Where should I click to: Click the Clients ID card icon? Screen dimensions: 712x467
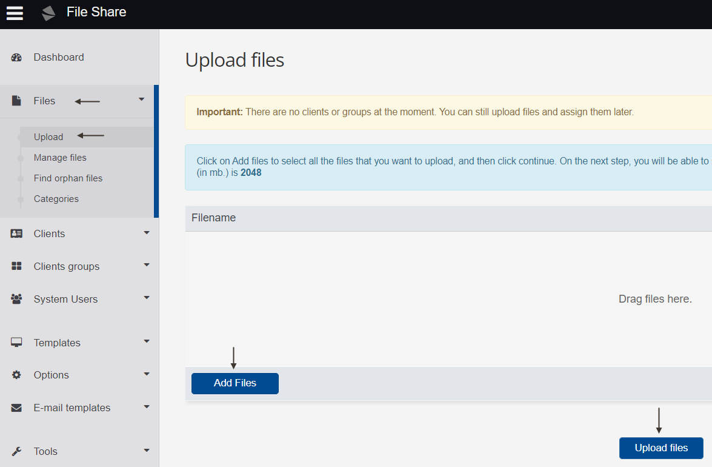click(16, 233)
